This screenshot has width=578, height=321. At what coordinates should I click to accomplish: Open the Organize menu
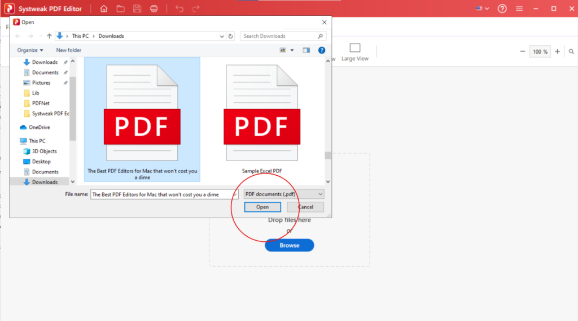pos(30,50)
